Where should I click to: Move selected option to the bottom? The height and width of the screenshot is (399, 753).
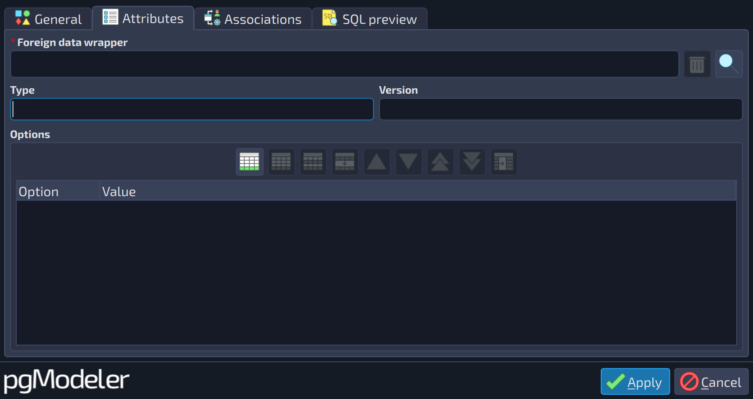472,162
